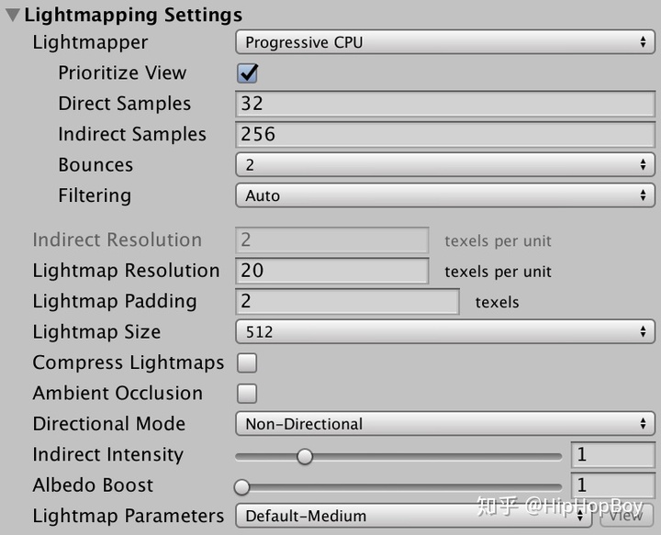Click the Ambient Occlusion label
661x535 pixels.
(118, 394)
